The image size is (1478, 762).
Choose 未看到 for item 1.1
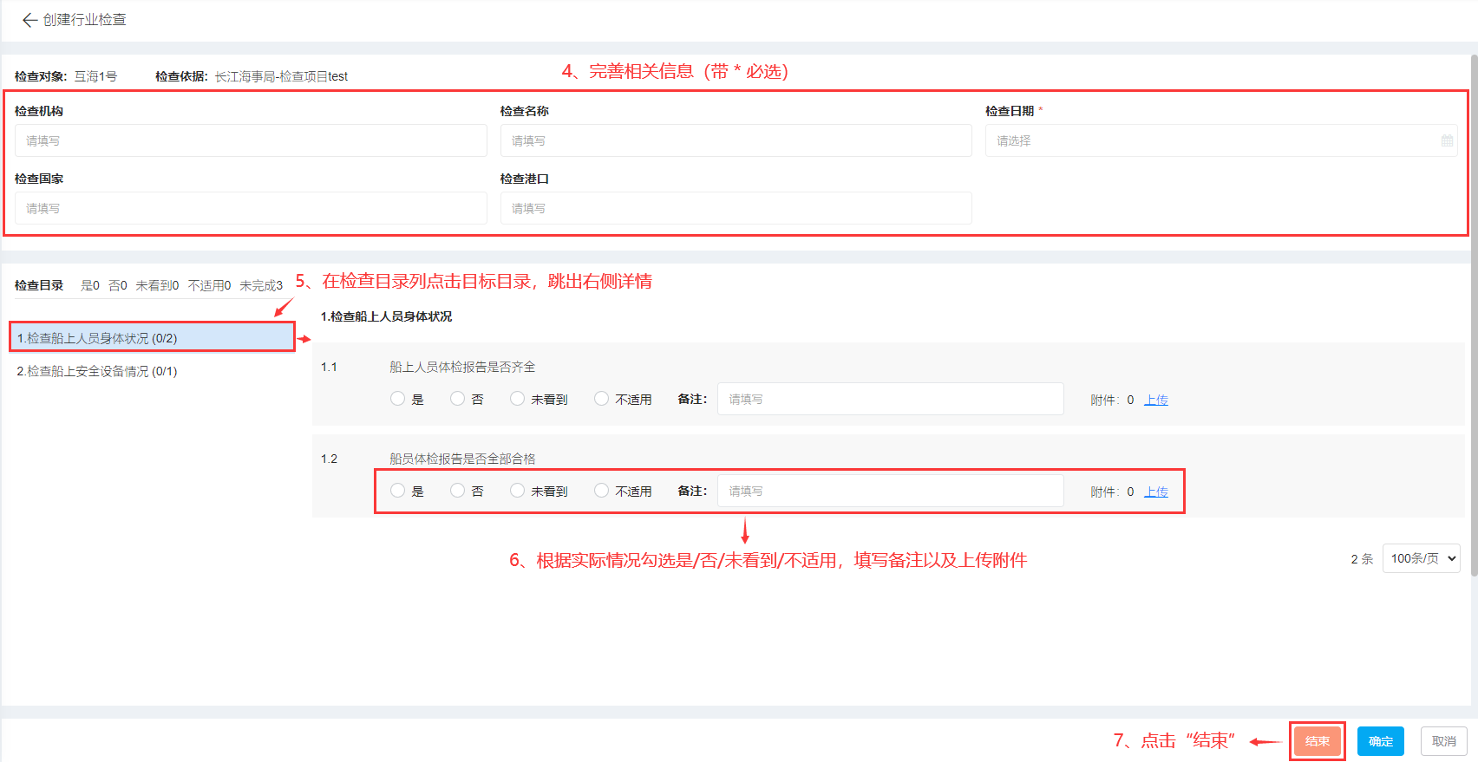pyautogui.click(x=517, y=399)
